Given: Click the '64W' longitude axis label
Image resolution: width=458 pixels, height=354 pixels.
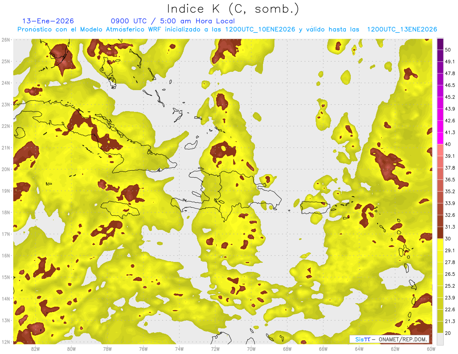Looking at the screenshot, I should point(359,349).
